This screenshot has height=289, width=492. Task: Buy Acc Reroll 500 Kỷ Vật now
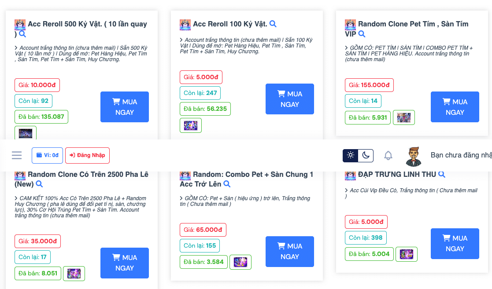pyautogui.click(x=125, y=107)
